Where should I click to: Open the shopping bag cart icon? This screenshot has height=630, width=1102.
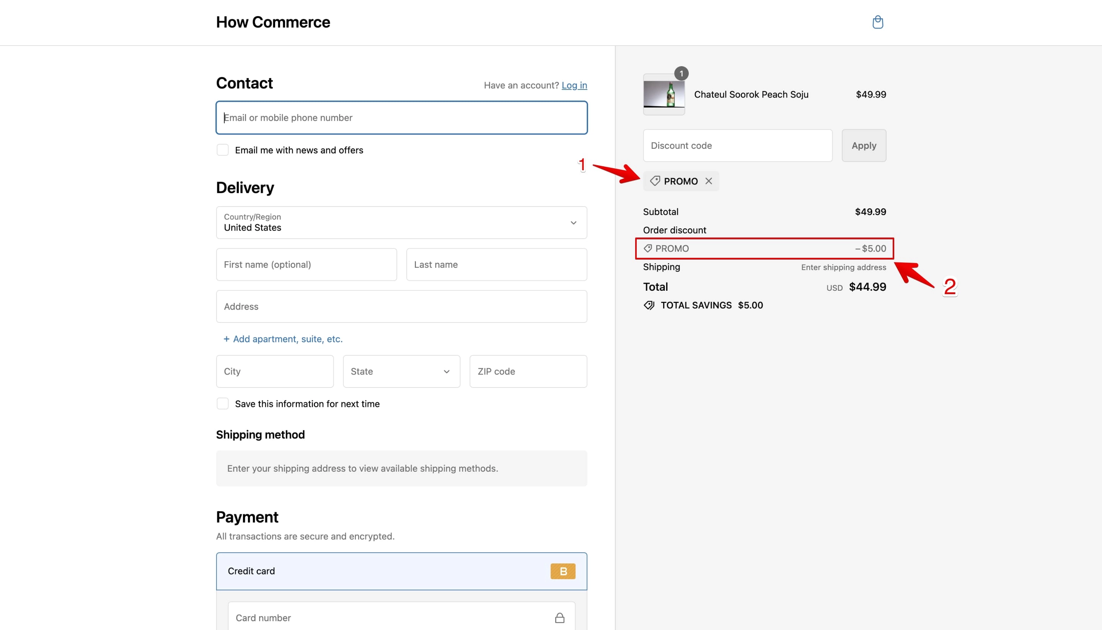[x=877, y=22]
